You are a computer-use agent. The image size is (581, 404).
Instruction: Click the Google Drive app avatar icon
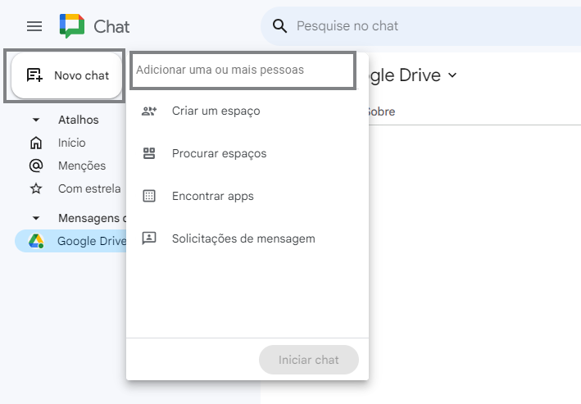36,241
